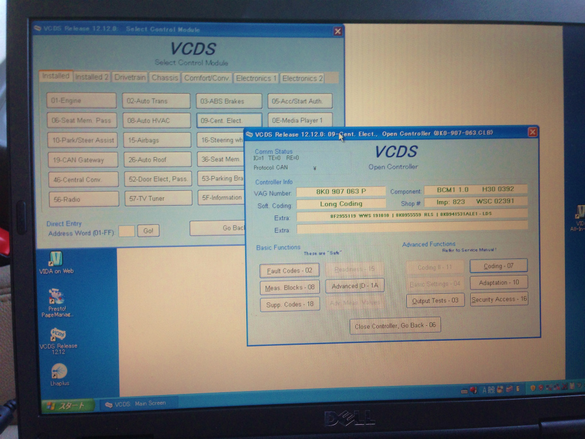This screenshot has height=439, width=585.
Task: Click the first Extra field listing 8F2955119 WWS
Action: [x=412, y=215]
